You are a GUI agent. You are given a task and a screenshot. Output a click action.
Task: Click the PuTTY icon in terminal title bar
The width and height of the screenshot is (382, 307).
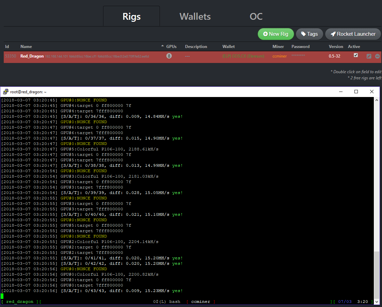tap(5, 92)
